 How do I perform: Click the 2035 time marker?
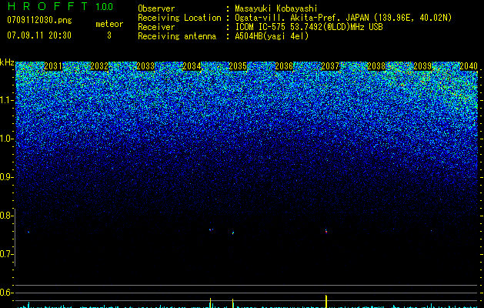(238, 66)
